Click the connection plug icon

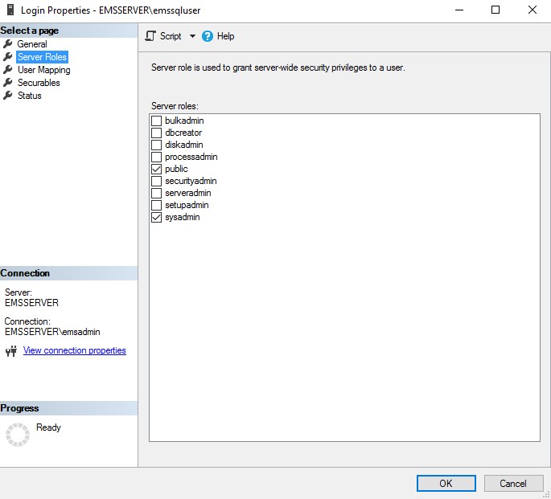pyautogui.click(x=11, y=351)
